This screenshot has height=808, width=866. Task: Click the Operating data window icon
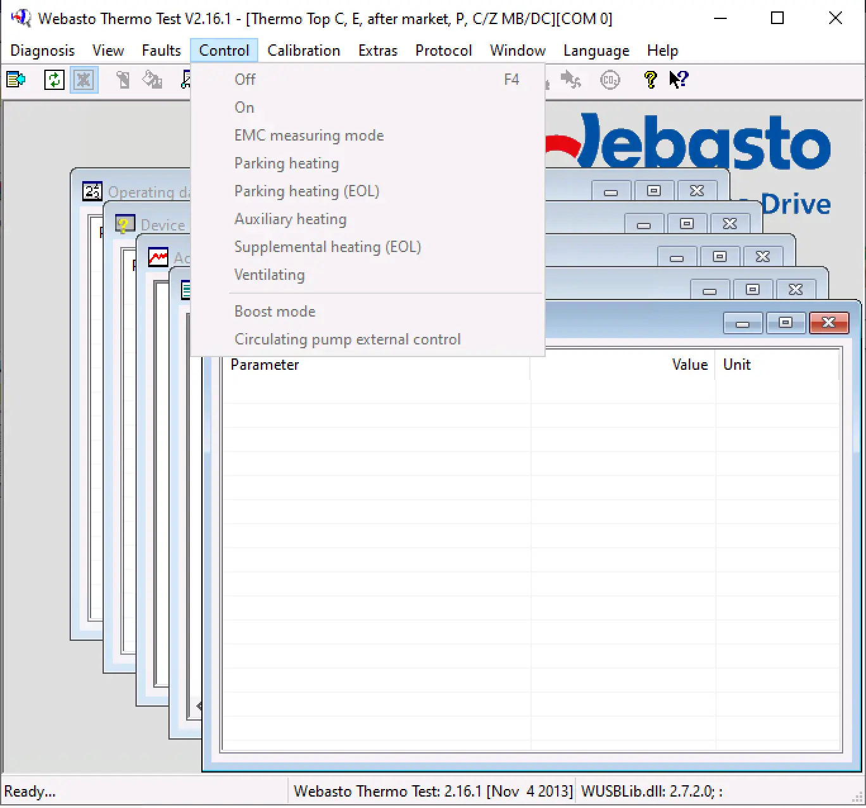[x=92, y=191]
